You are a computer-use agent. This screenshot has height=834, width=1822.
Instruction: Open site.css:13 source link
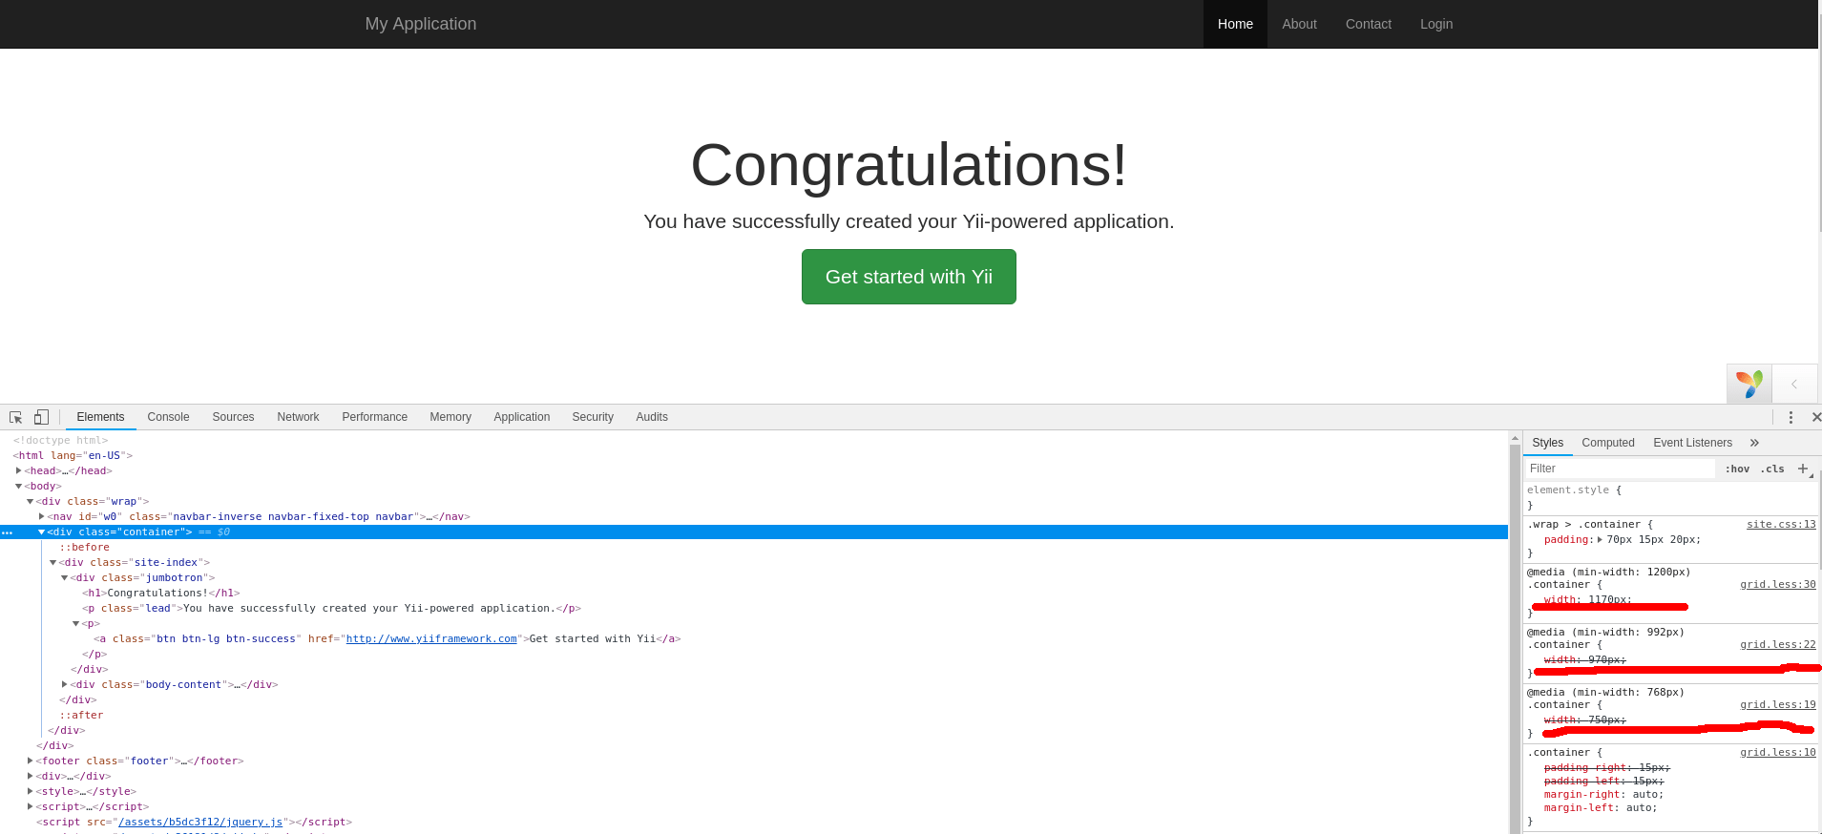[1781, 524]
